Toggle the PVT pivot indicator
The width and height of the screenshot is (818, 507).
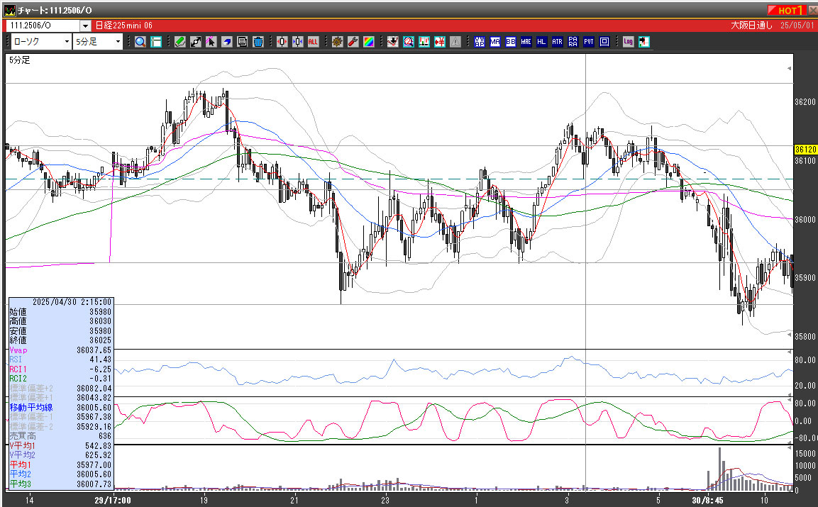pos(588,42)
